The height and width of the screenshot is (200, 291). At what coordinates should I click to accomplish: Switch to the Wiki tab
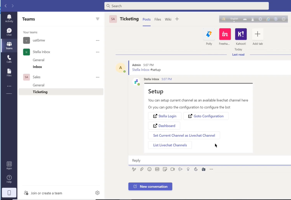pyautogui.click(x=168, y=19)
